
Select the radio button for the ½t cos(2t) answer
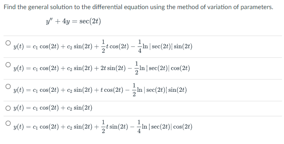(8, 43)
